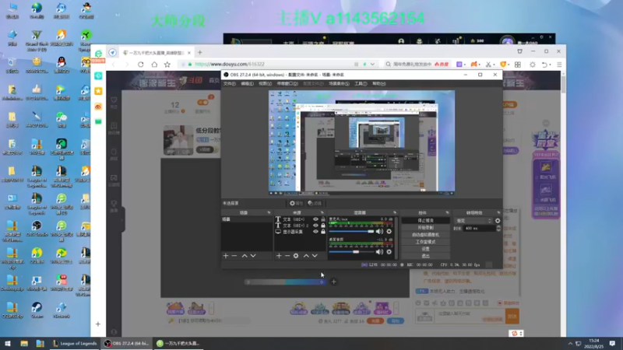
Task: Open Steam desktop shortcut
Action: pyautogui.click(x=37, y=310)
